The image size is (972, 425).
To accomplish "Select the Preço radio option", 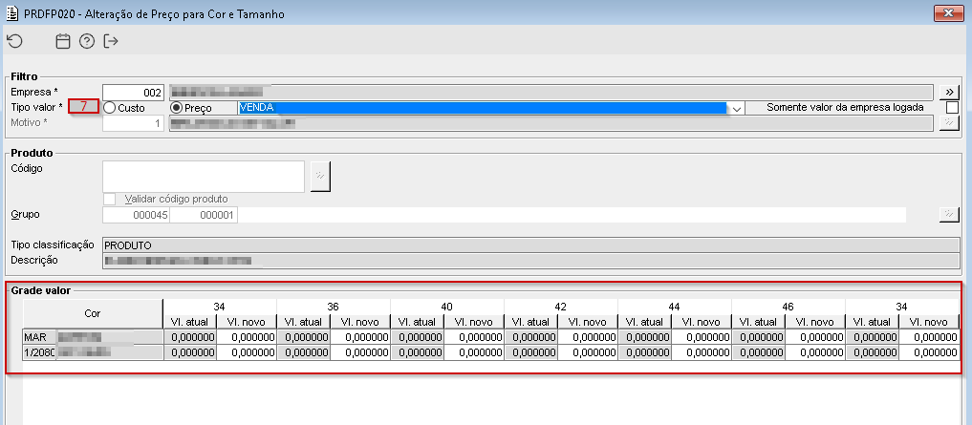I will coord(176,108).
